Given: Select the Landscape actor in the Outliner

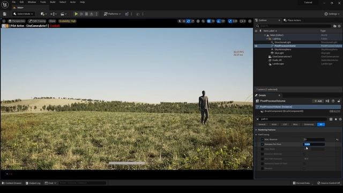Looking at the screenshot, I should point(278,64).
